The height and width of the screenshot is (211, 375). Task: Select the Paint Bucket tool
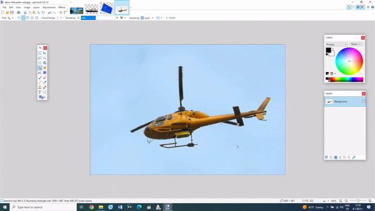coord(40,73)
